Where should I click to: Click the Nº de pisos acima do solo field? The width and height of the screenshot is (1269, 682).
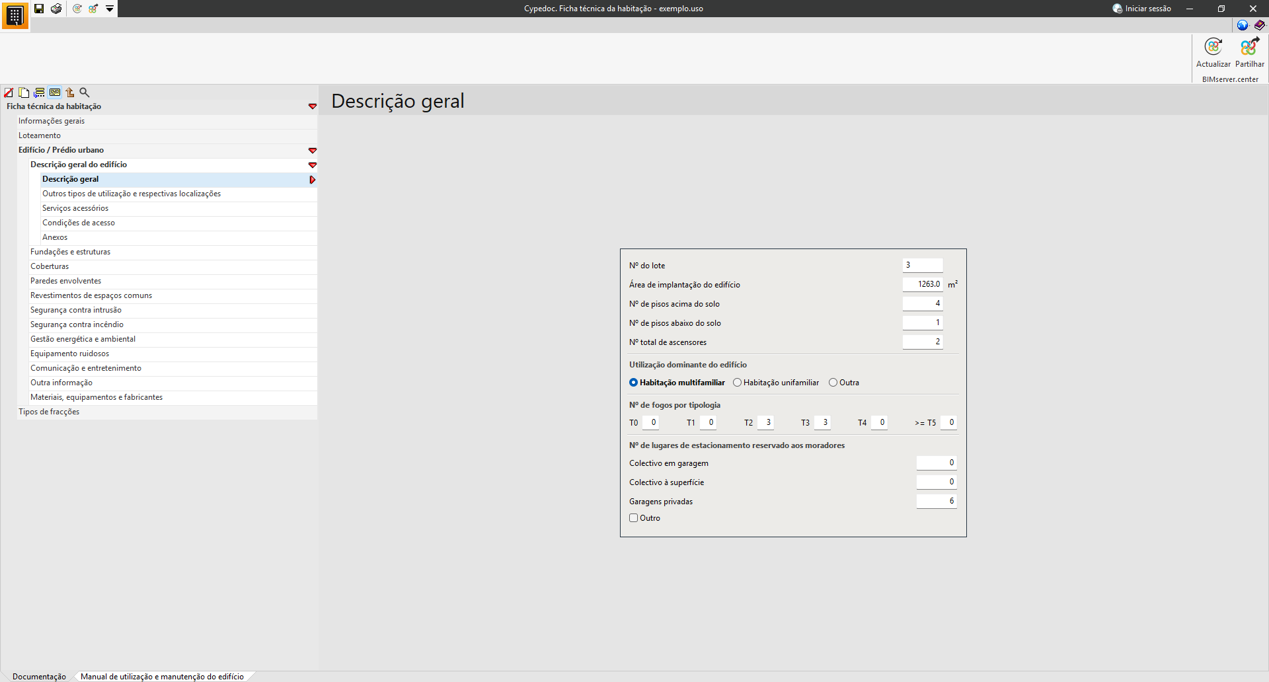[x=923, y=303]
